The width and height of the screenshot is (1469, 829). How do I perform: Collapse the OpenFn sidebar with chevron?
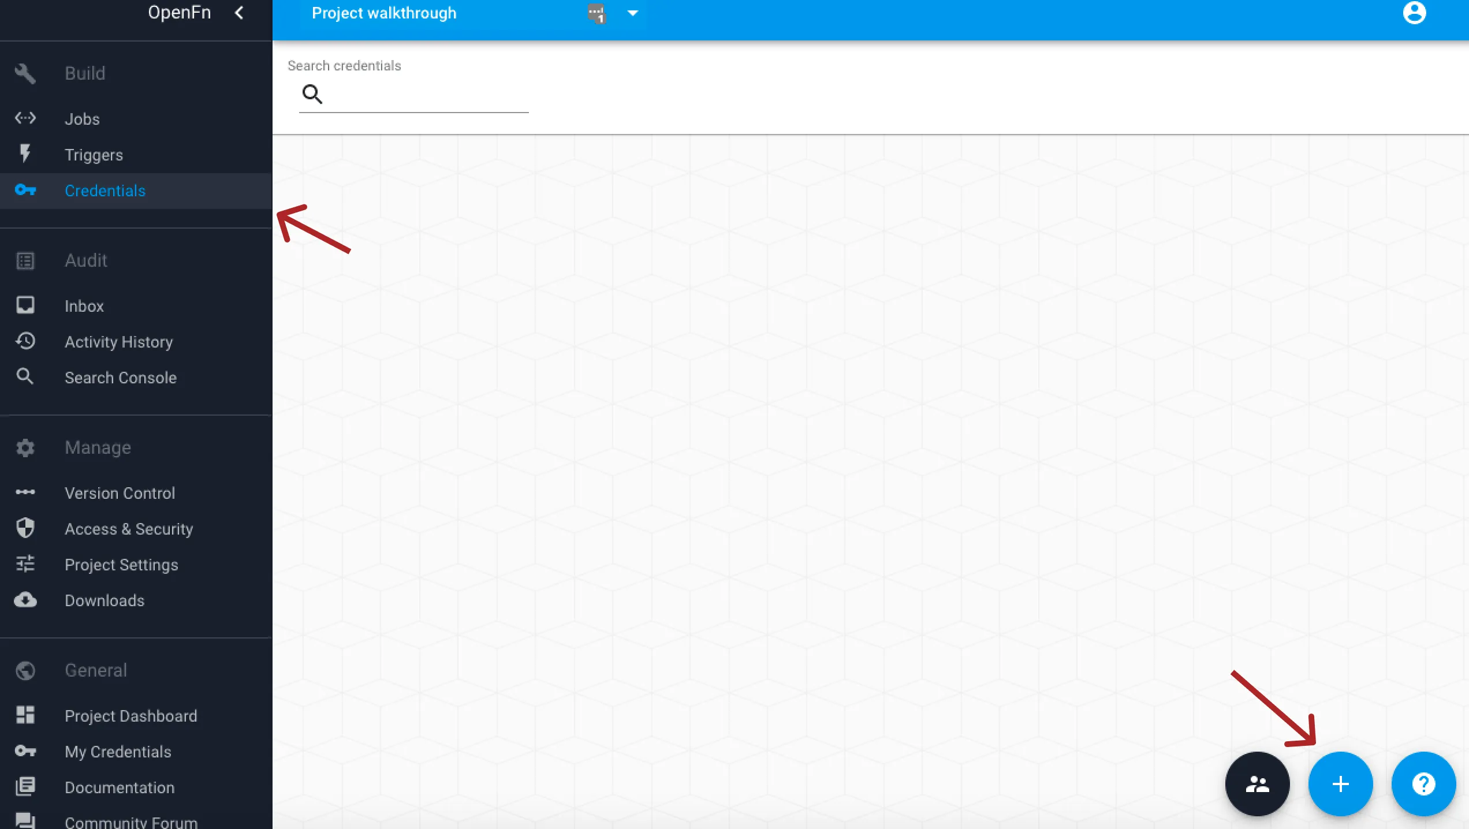point(239,13)
